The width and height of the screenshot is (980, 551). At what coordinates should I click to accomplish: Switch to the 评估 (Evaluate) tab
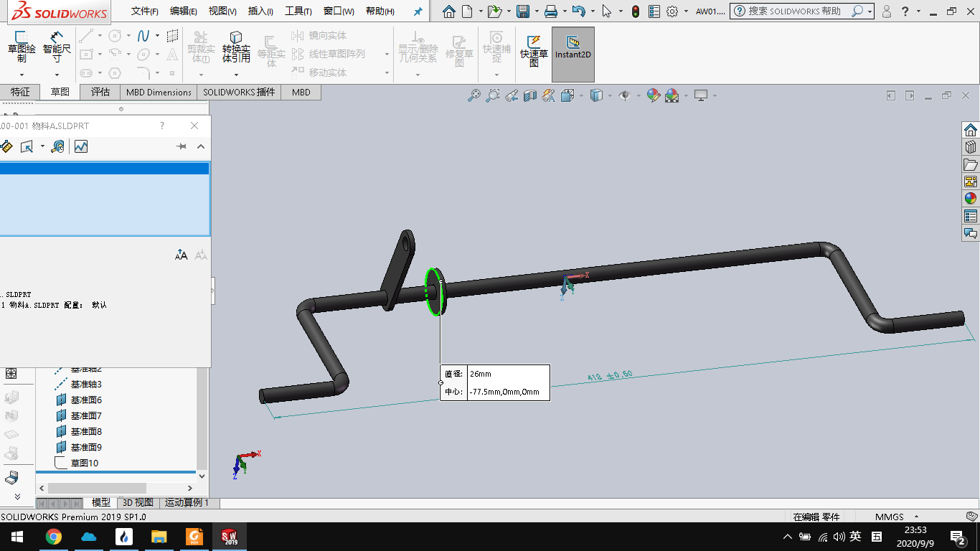pos(100,92)
